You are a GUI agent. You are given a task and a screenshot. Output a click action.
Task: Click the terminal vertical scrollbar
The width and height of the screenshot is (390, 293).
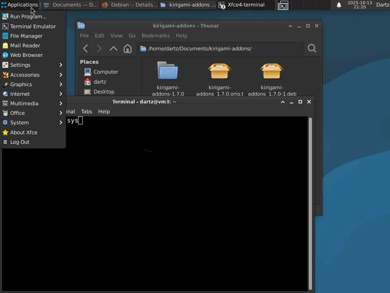(310, 204)
